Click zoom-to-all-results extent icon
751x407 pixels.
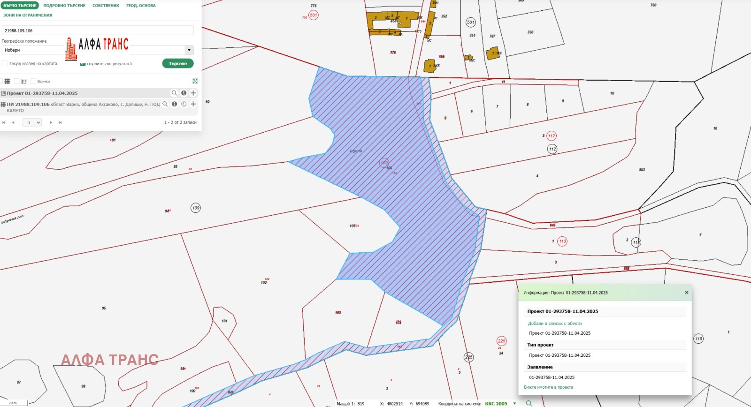(x=195, y=81)
